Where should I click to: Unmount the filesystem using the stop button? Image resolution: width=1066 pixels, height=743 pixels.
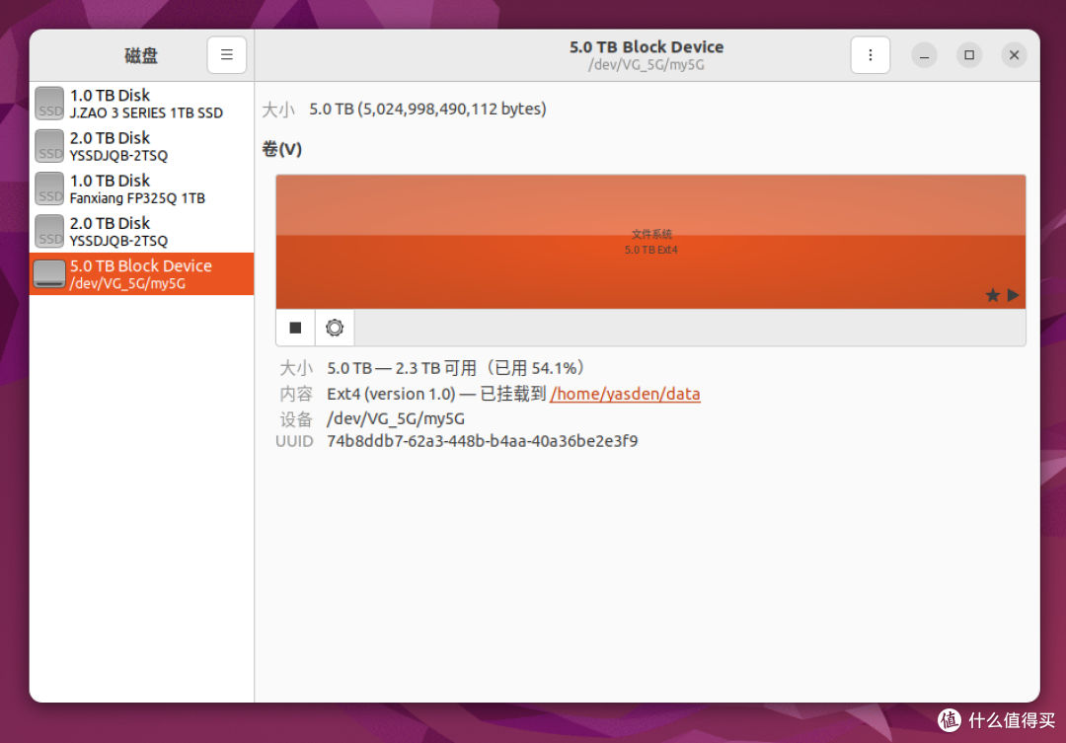point(295,328)
